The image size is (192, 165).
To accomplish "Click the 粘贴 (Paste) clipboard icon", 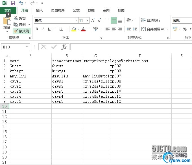I will [7, 21].
